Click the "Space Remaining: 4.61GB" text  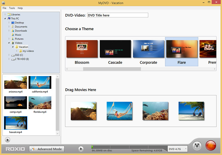(x=147, y=151)
